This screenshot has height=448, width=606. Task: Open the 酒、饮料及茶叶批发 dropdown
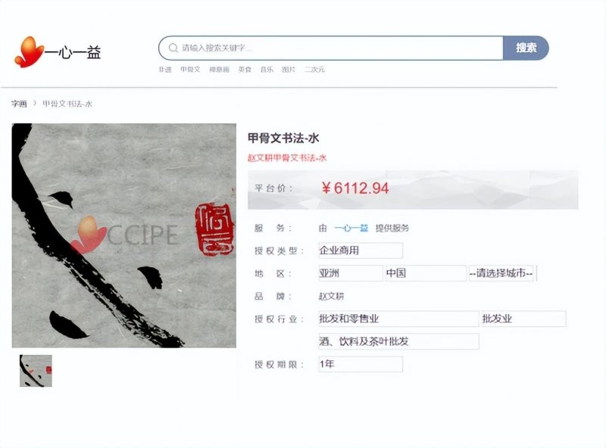click(398, 341)
